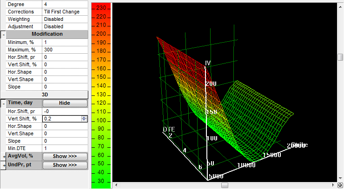Screen dimensions: 344x189
Task: Open the Corrections value Till First Change
Action: (65, 12)
